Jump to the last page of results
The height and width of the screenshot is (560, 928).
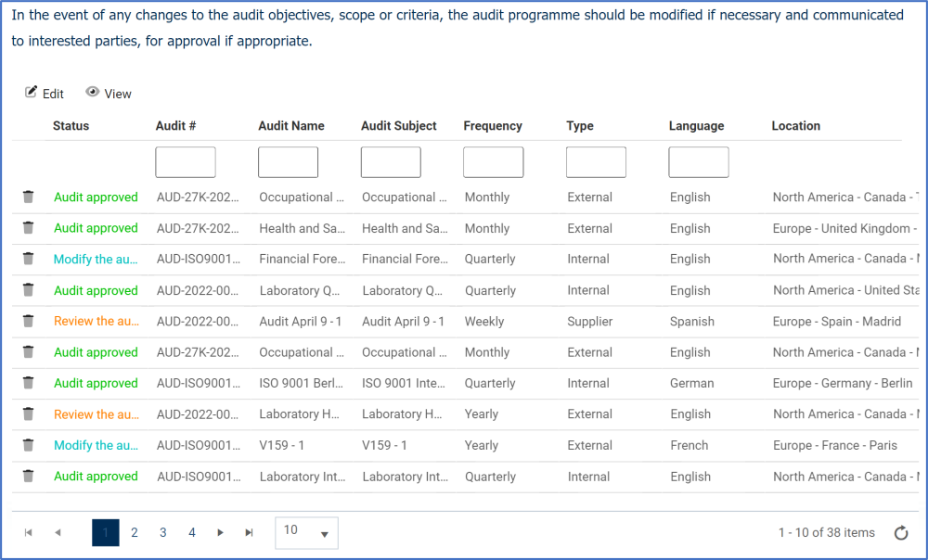point(248,532)
